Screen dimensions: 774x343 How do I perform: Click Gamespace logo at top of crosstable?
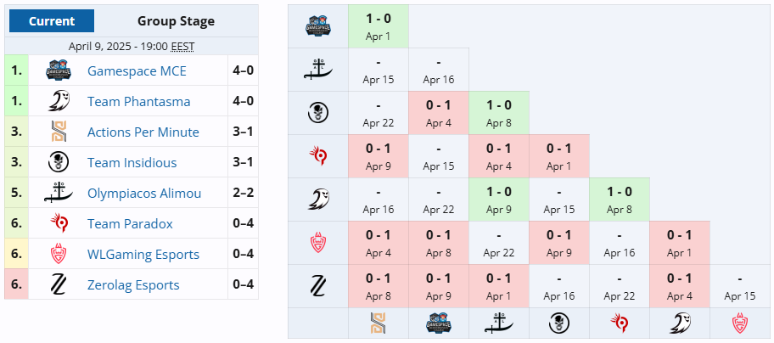coord(318,26)
